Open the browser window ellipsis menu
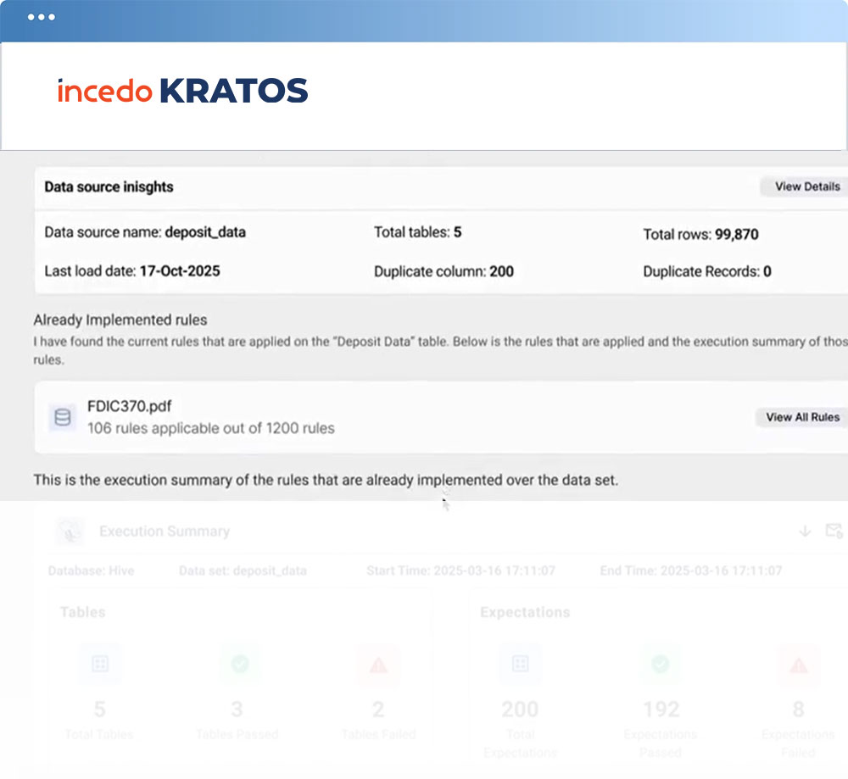 tap(41, 16)
